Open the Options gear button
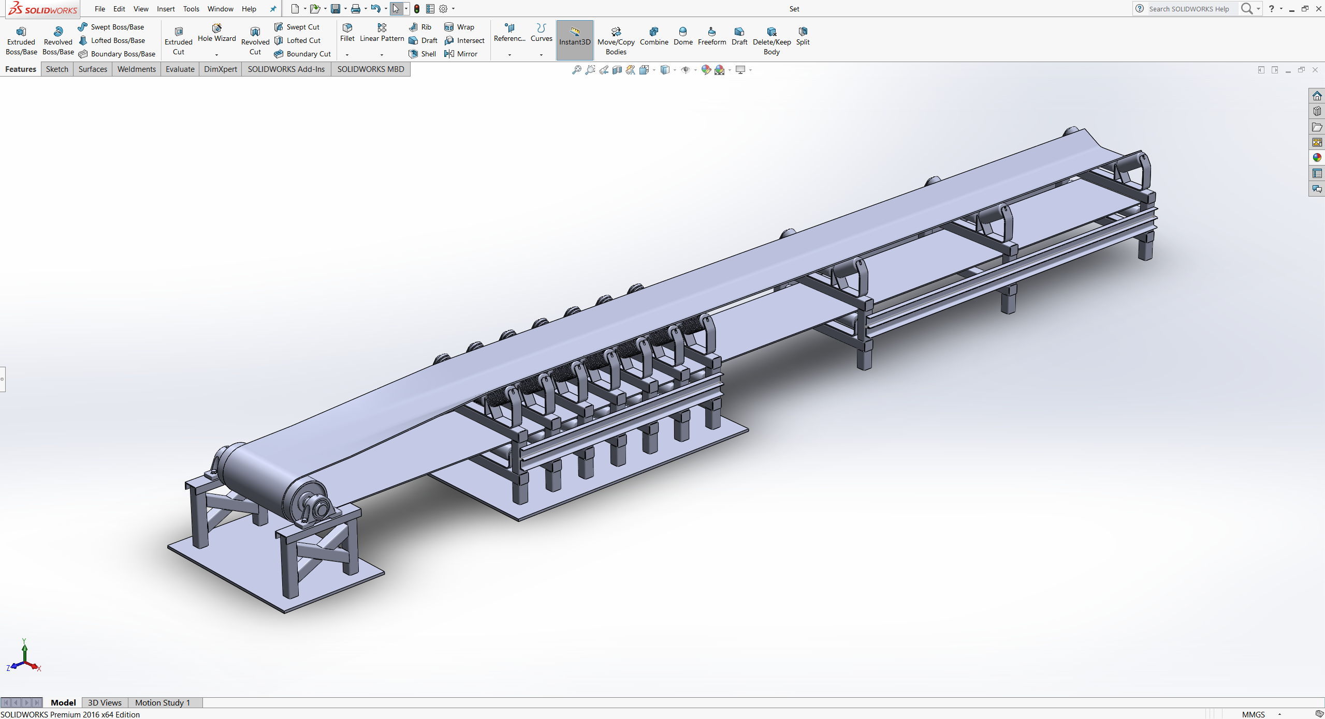This screenshot has height=719, width=1325. click(x=443, y=8)
